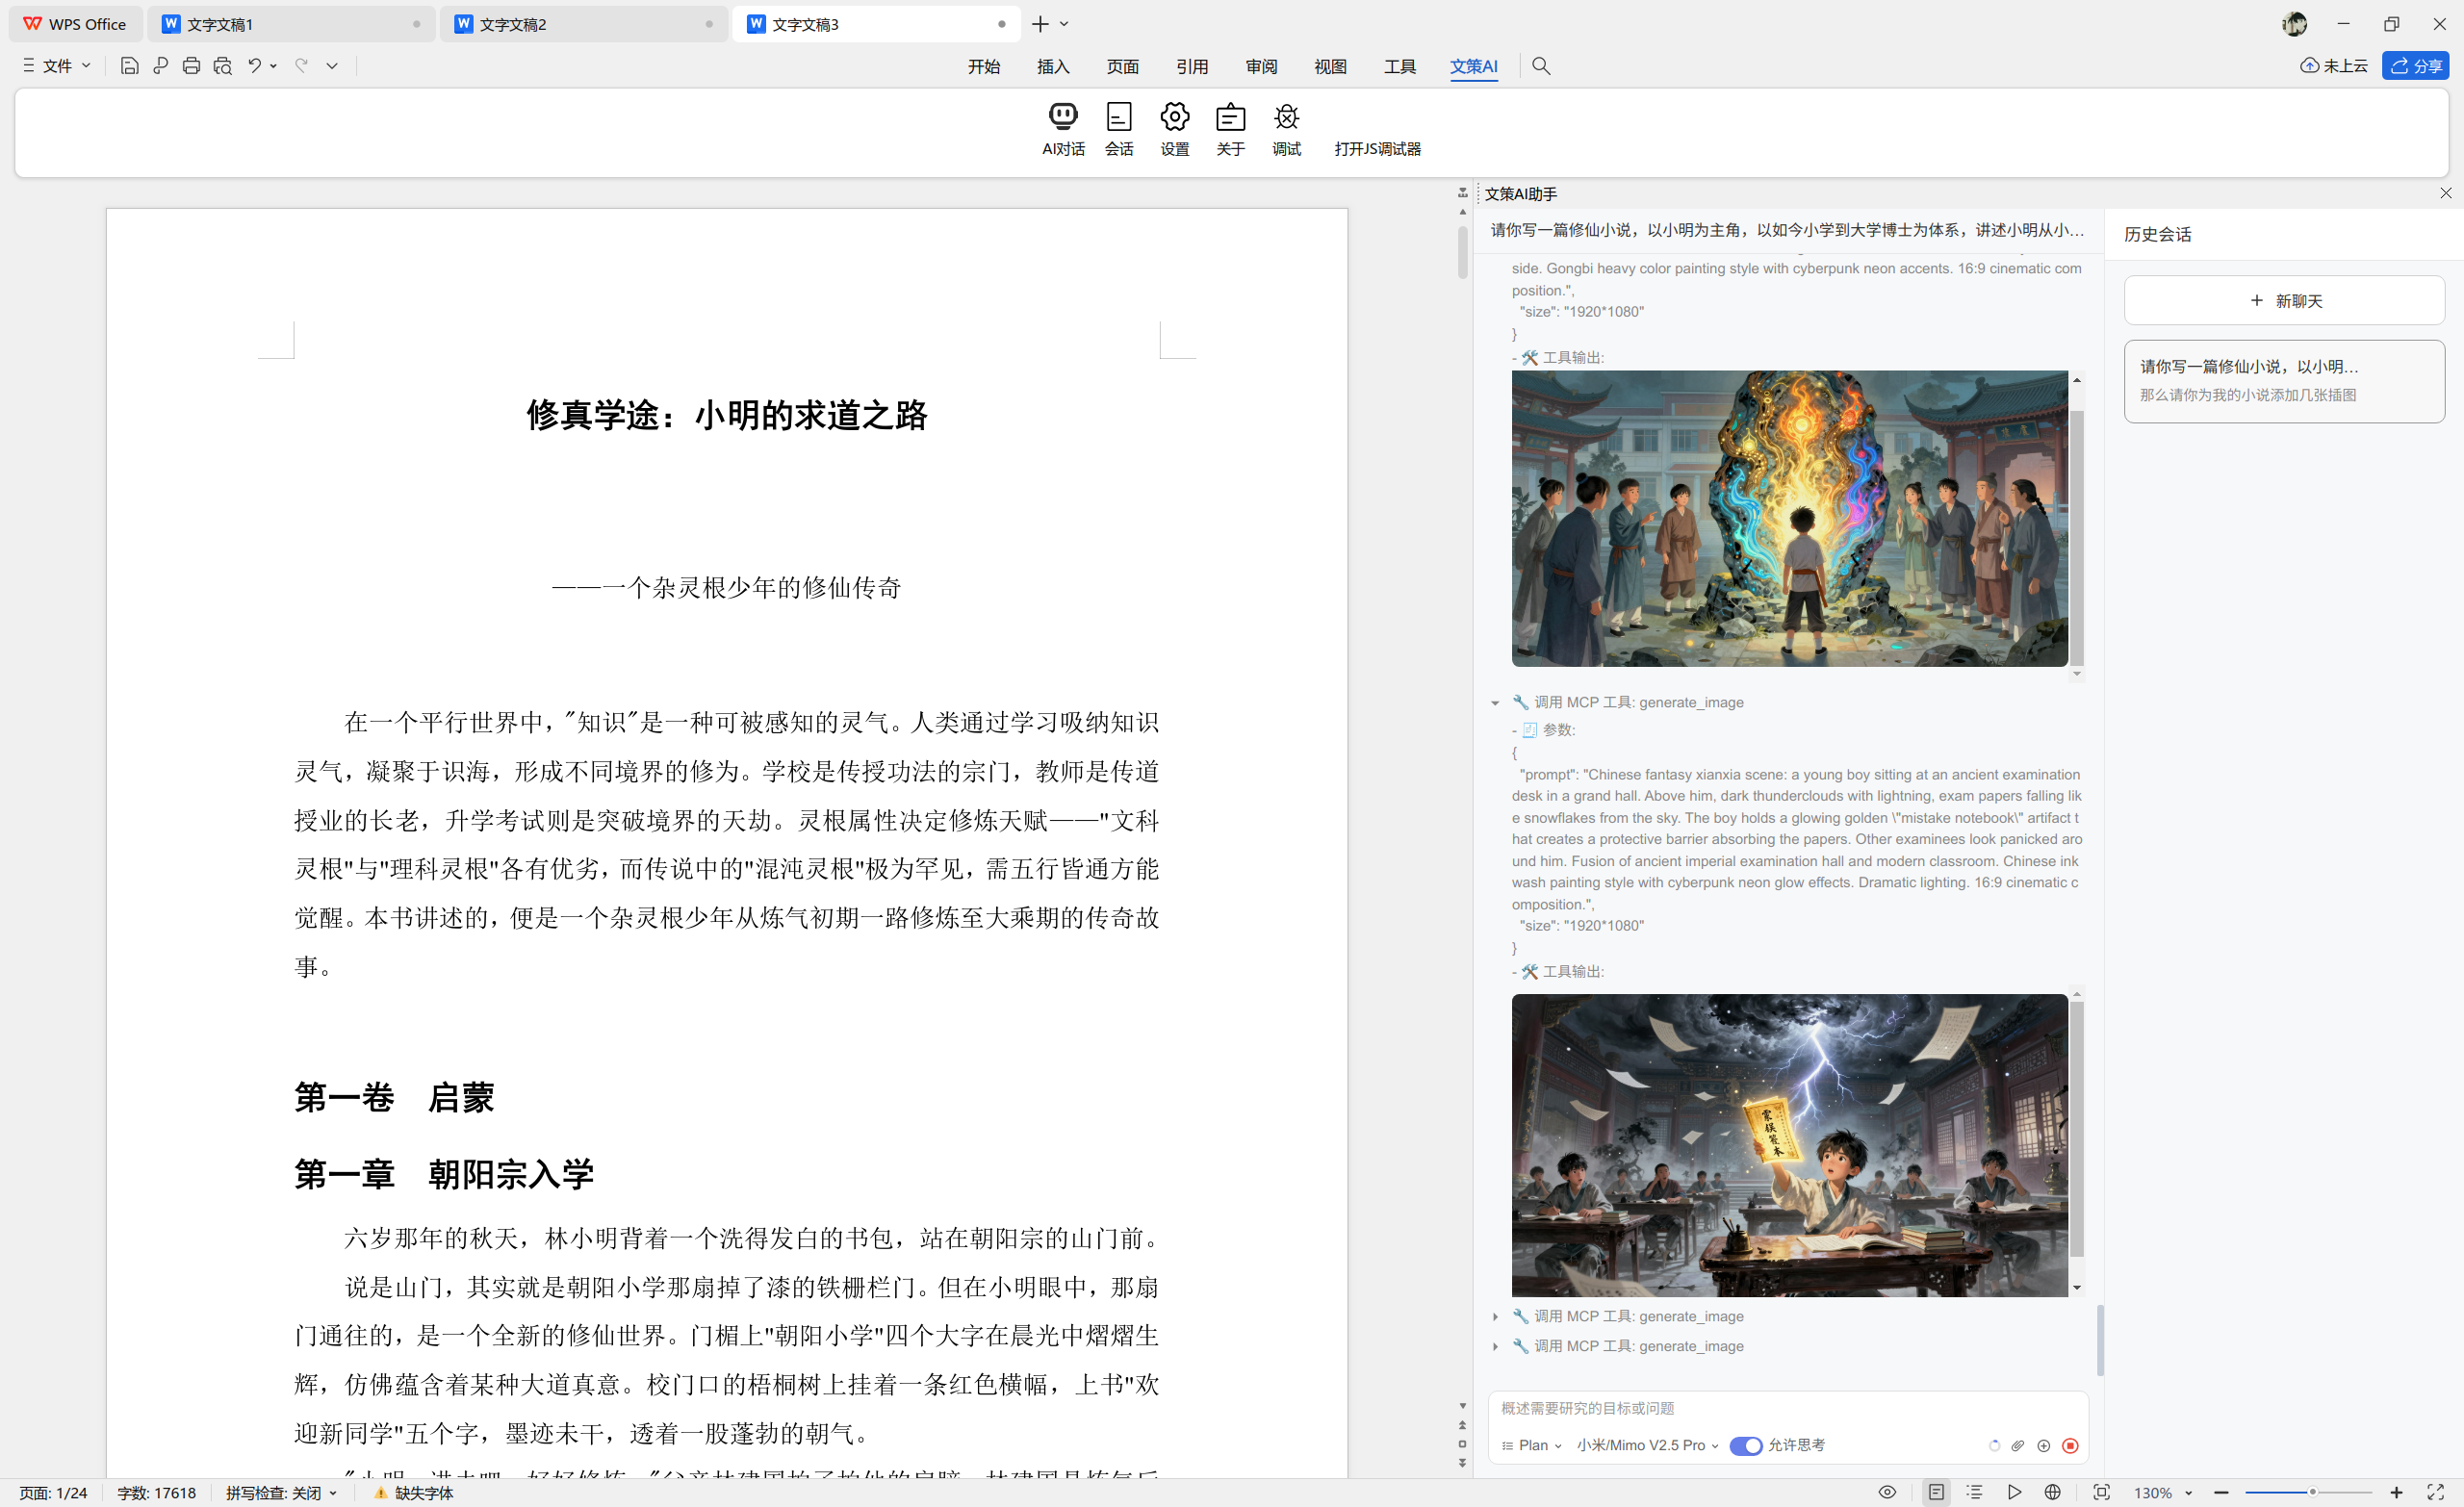
Task: Create a new tab with plus icon
Action: coord(1040,24)
